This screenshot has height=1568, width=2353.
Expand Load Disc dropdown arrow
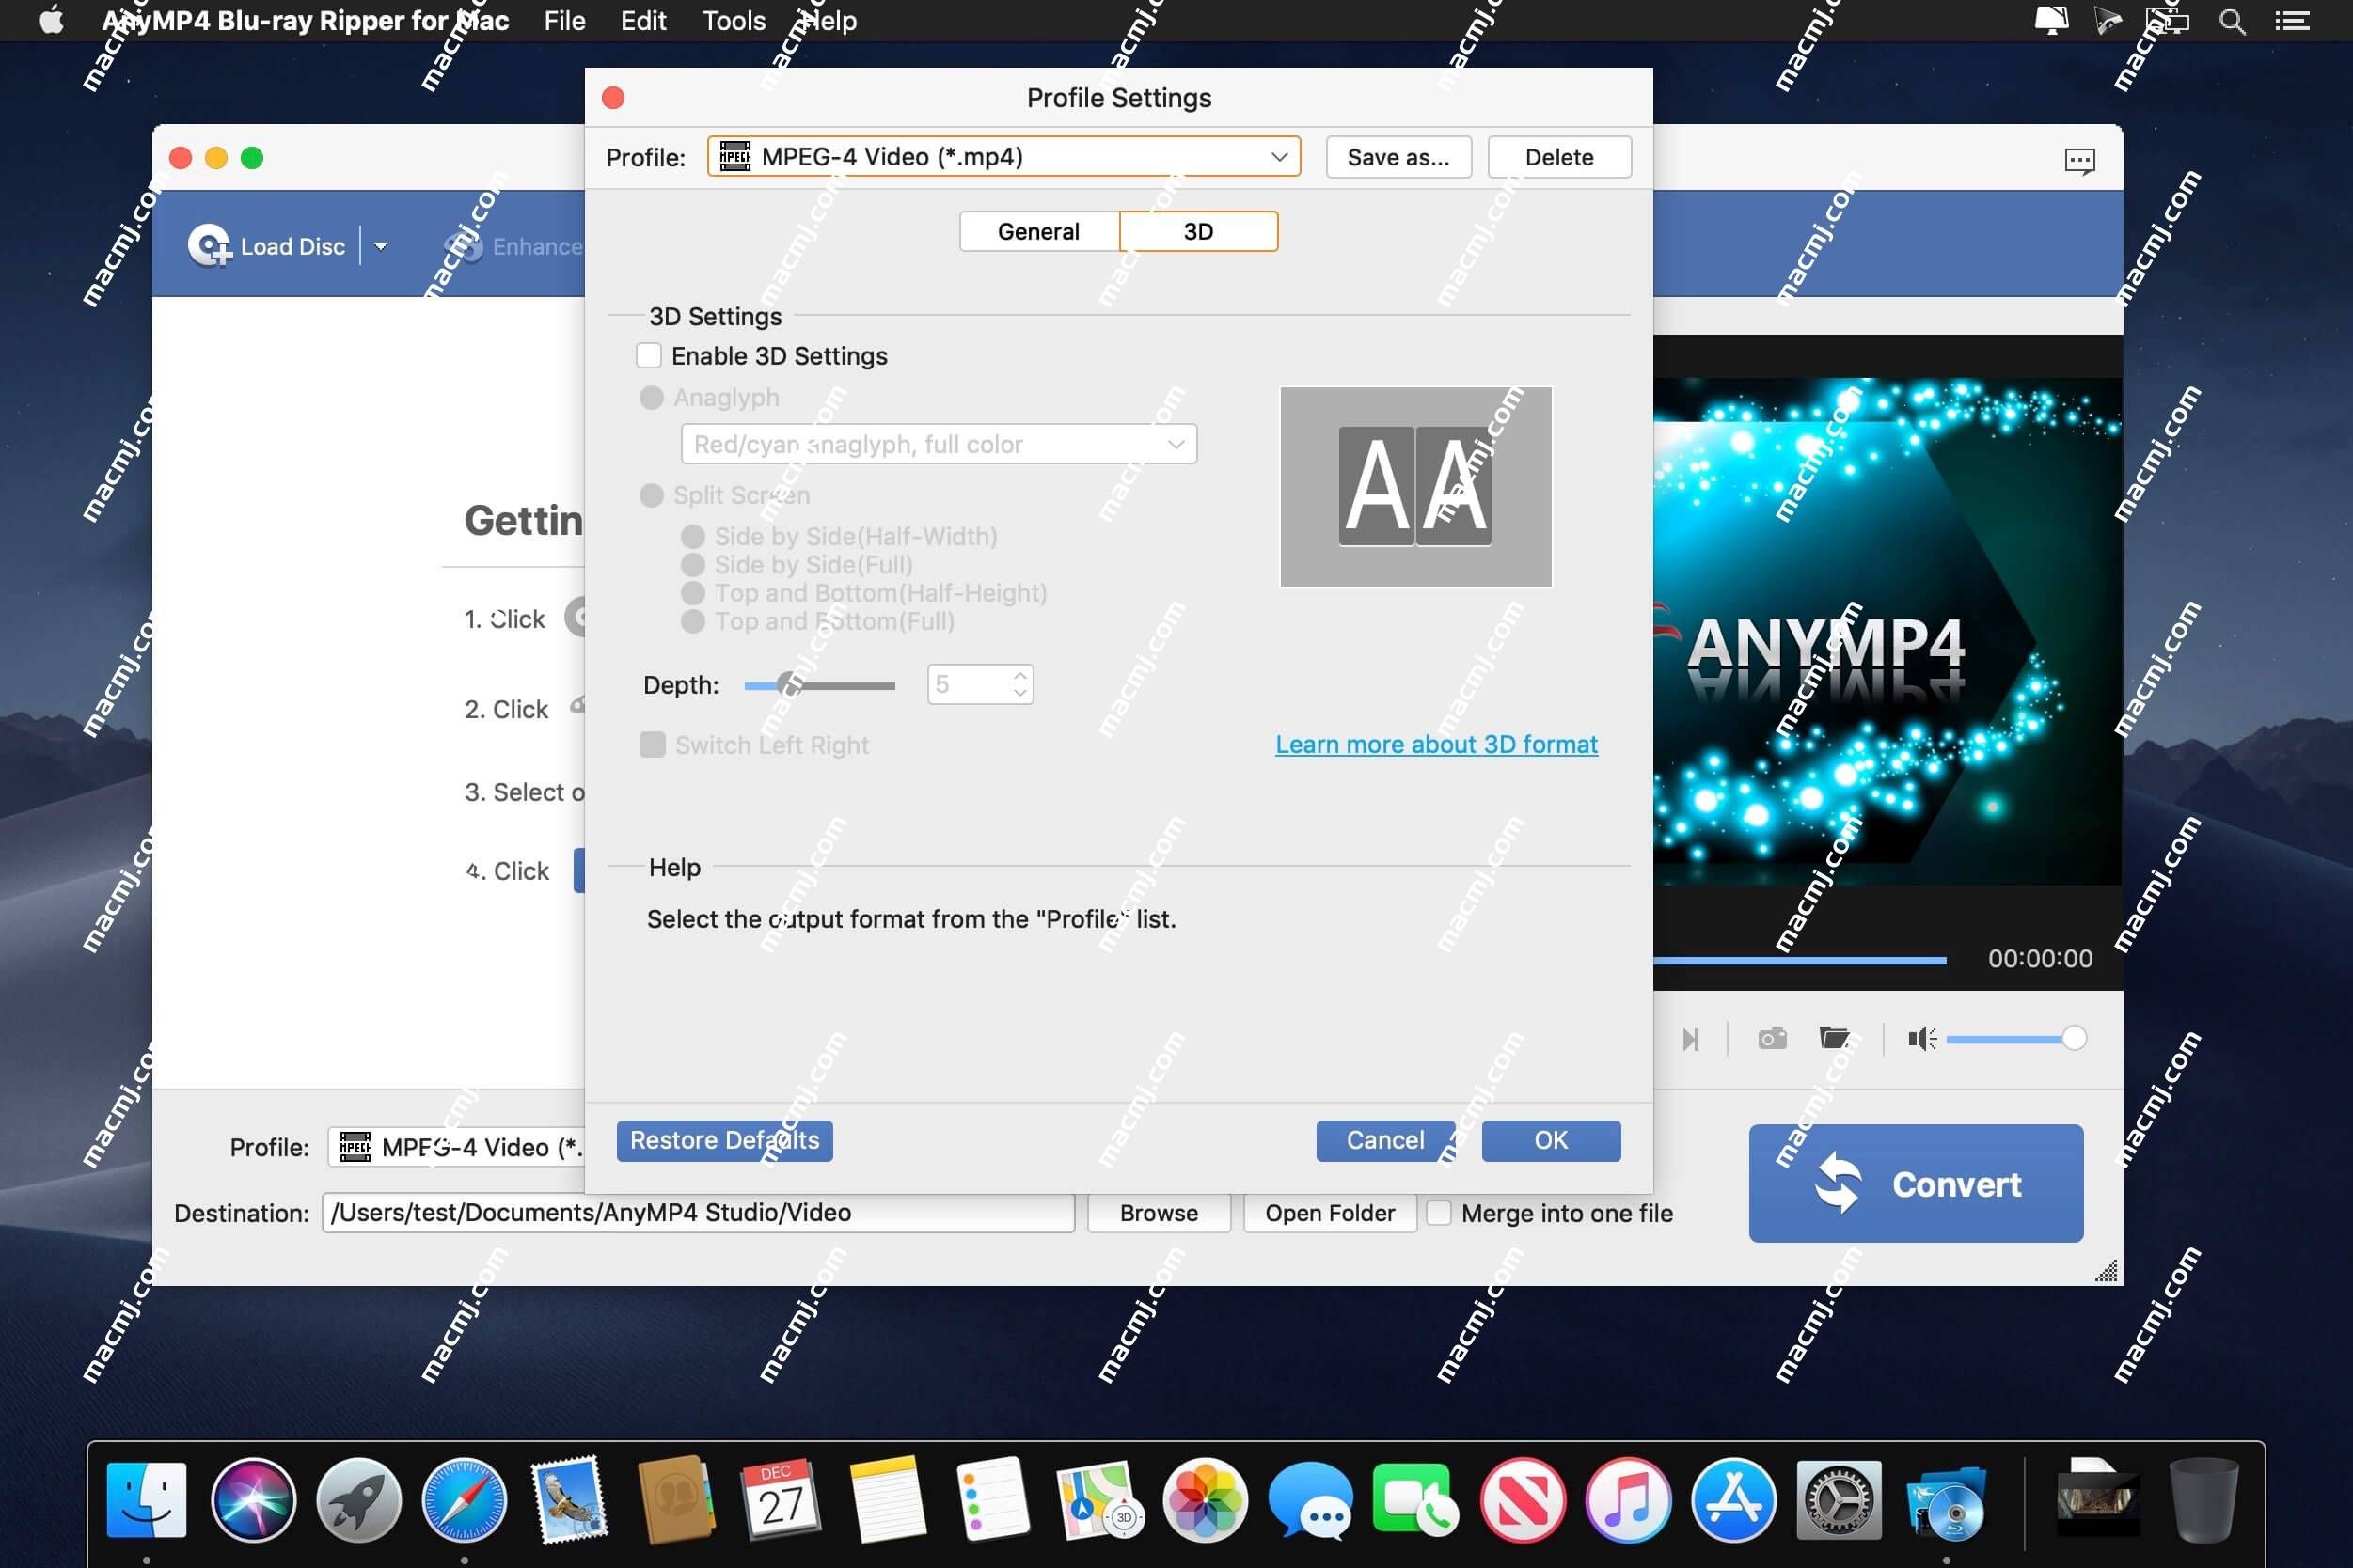click(x=380, y=246)
